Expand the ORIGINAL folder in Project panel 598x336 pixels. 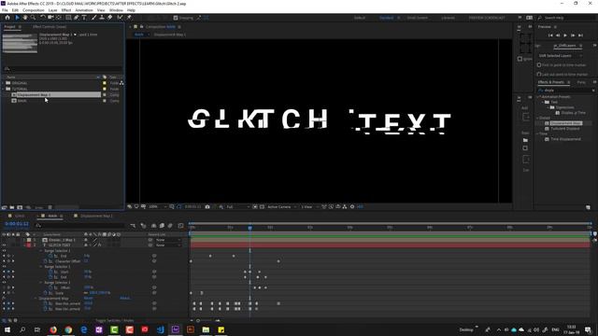point(4,83)
